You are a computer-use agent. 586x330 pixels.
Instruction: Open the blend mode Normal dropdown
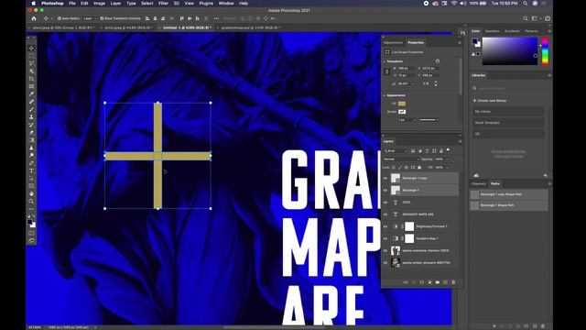coord(400,159)
